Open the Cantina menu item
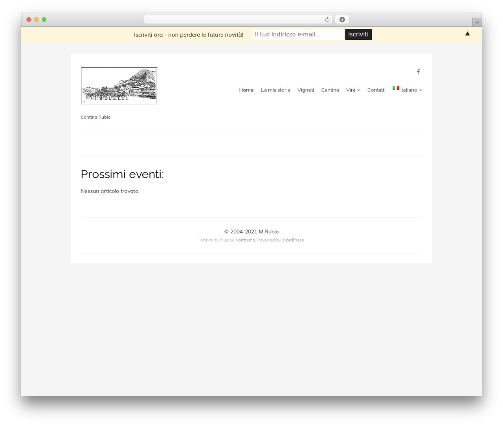This screenshot has height=426, width=503. [x=330, y=90]
